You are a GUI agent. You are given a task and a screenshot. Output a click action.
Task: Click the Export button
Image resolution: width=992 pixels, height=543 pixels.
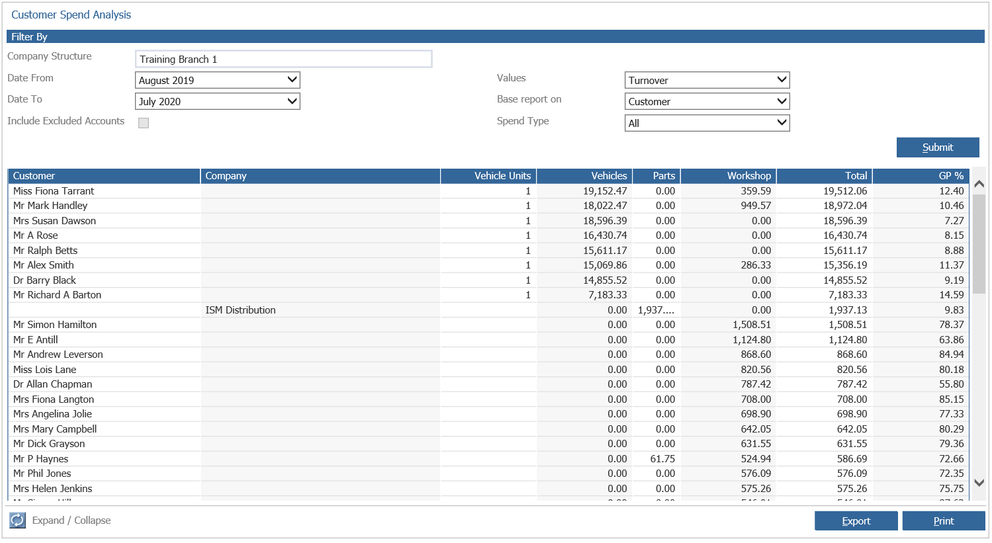tap(856, 521)
